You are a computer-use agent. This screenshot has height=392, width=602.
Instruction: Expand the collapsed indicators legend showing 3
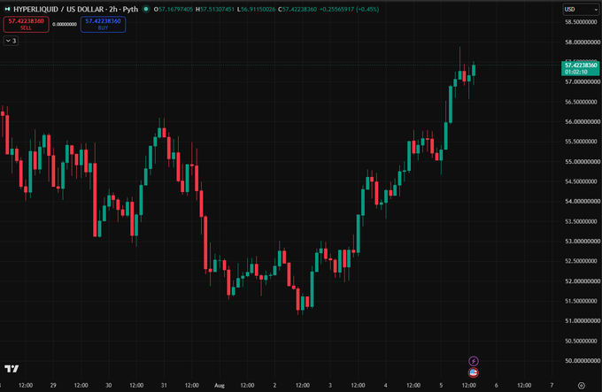(x=11, y=41)
